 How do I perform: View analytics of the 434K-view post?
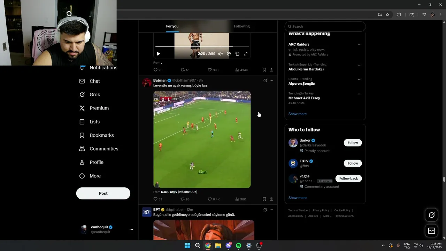tap(241, 70)
